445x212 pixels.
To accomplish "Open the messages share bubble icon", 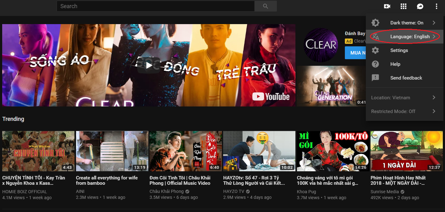I will tap(420, 6).
